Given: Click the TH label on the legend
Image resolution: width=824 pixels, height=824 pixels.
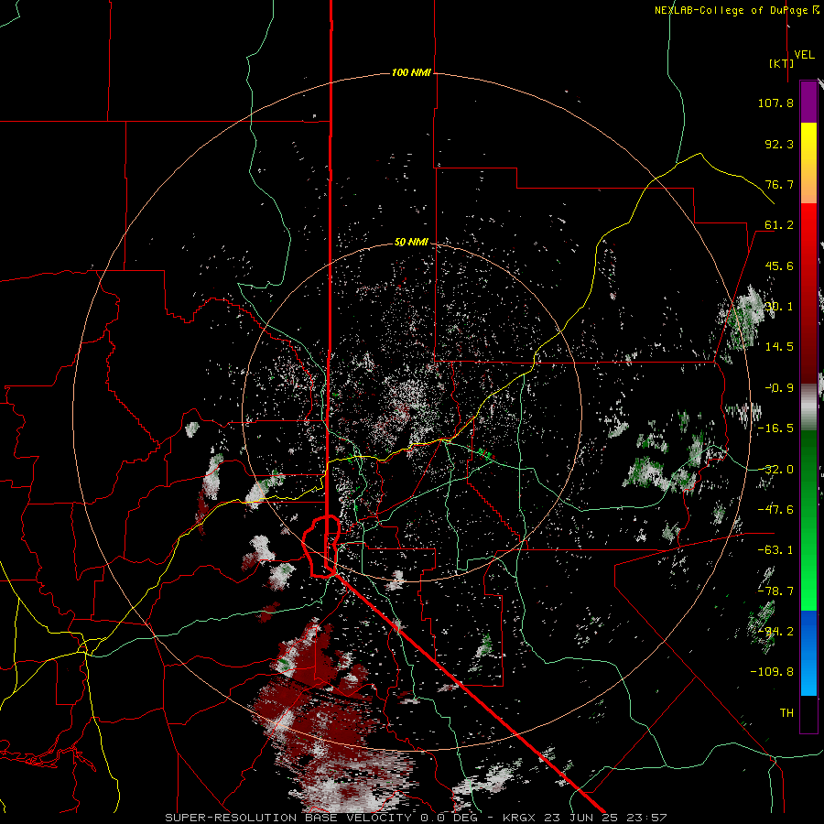Looking at the screenshot, I should click(x=786, y=713).
